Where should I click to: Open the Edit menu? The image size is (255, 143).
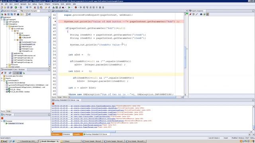click(x=6, y=4)
